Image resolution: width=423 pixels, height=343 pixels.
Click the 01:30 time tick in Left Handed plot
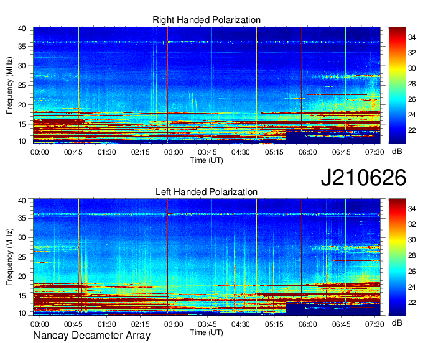[107, 324]
